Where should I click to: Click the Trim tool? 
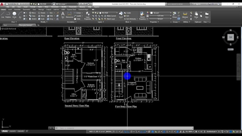point(50,13)
